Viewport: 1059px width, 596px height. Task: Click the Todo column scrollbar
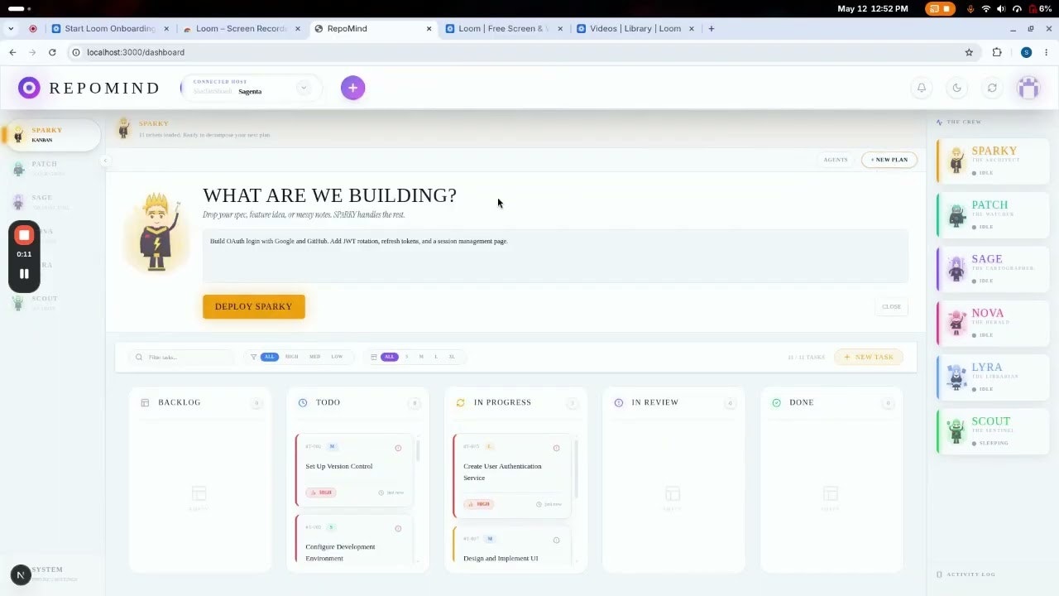[418, 451]
